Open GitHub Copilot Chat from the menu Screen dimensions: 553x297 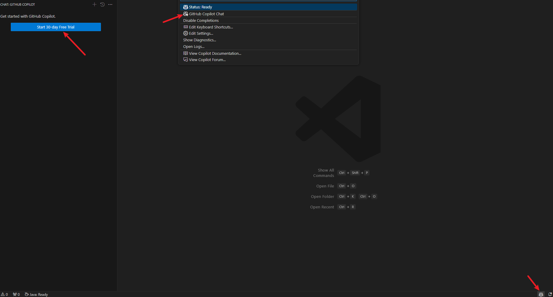pos(269,14)
